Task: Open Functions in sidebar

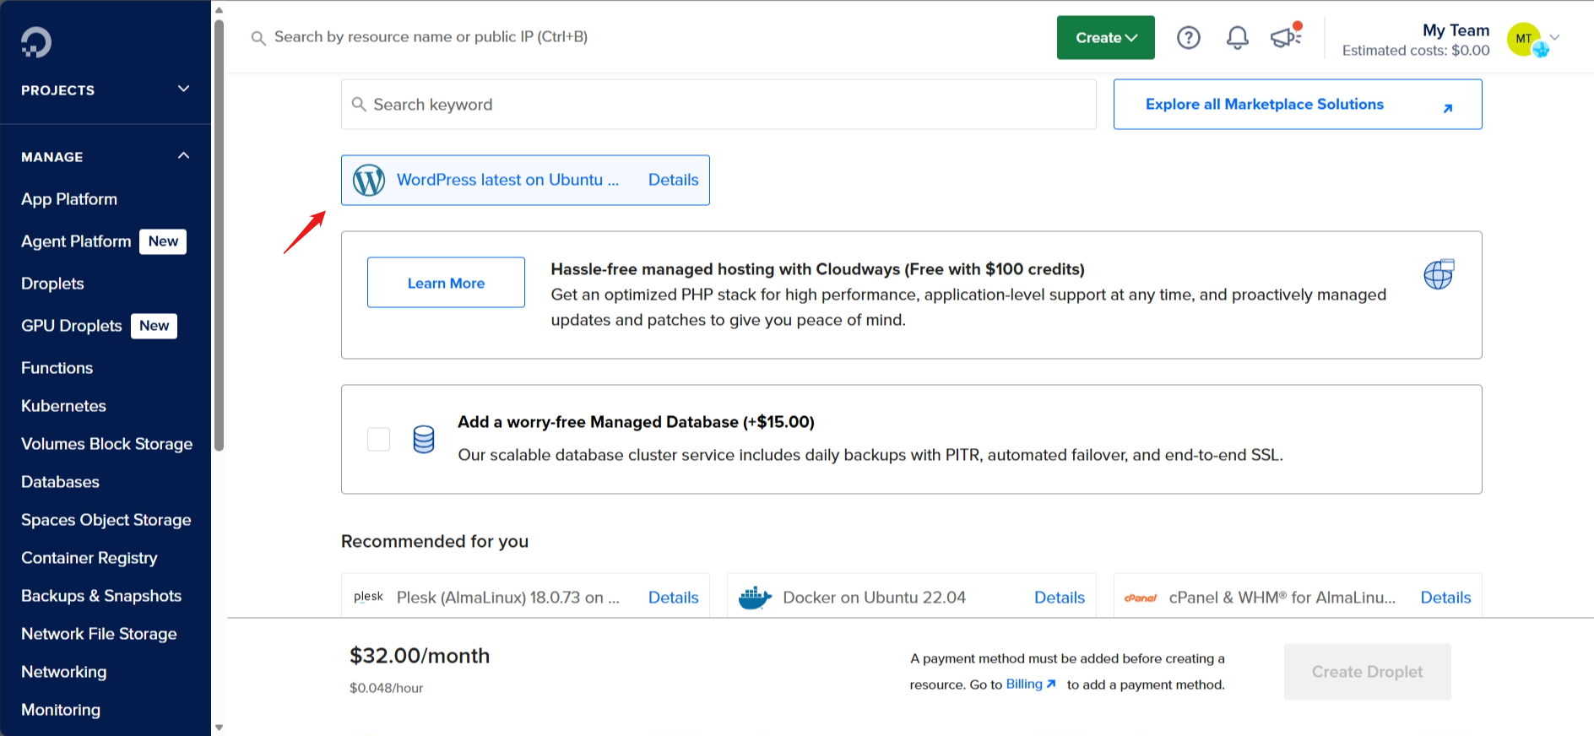Action: click(x=57, y=368)
